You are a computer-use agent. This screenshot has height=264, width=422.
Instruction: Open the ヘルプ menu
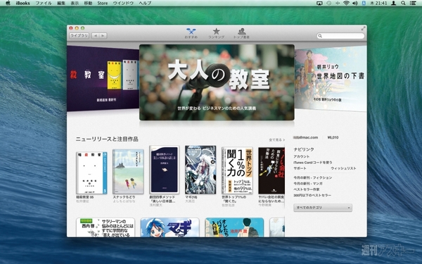click(x=145, y=3)
